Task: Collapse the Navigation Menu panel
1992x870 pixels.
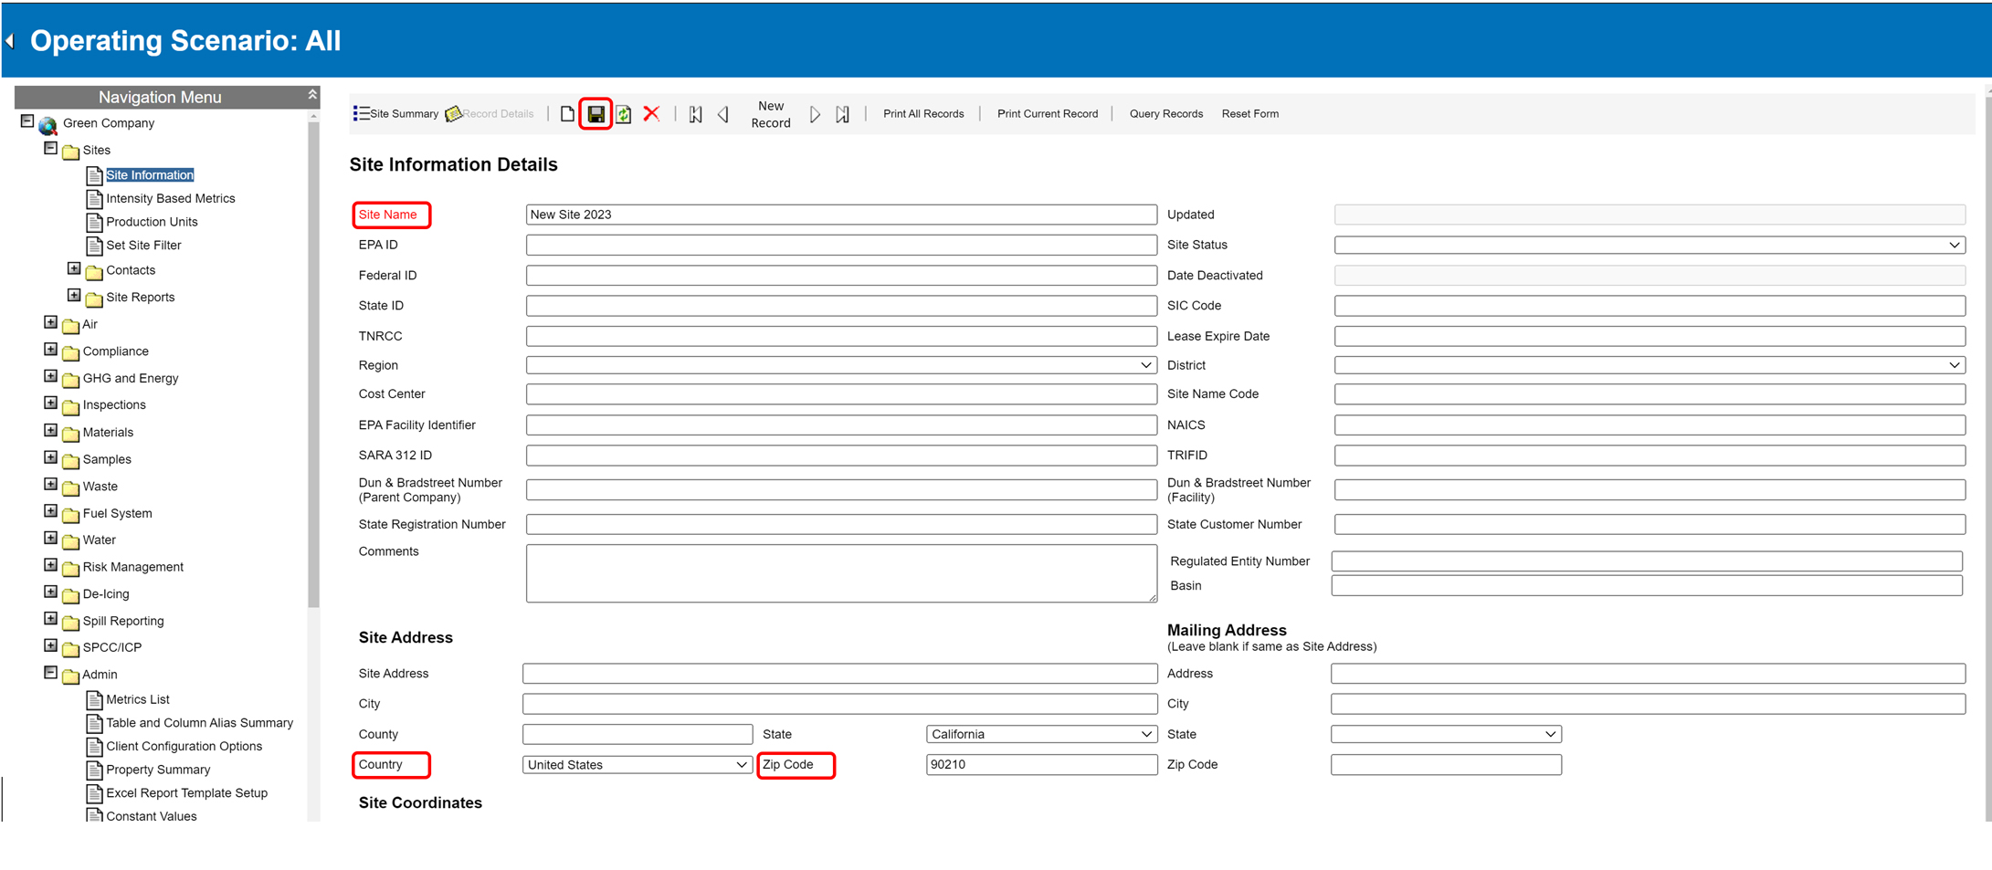Action: pos(312,95)
